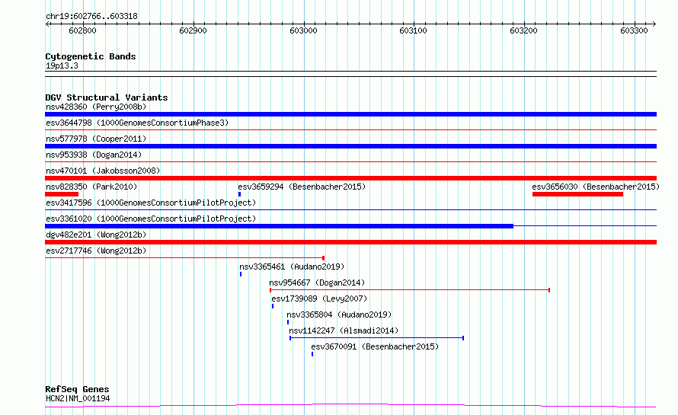
Task: Click variant label nsv470101 (Jakobsson2008)
Action: 103,171
